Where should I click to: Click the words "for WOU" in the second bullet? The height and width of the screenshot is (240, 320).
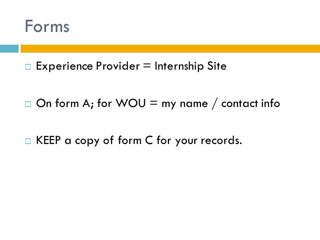click(x=121, y=103)
